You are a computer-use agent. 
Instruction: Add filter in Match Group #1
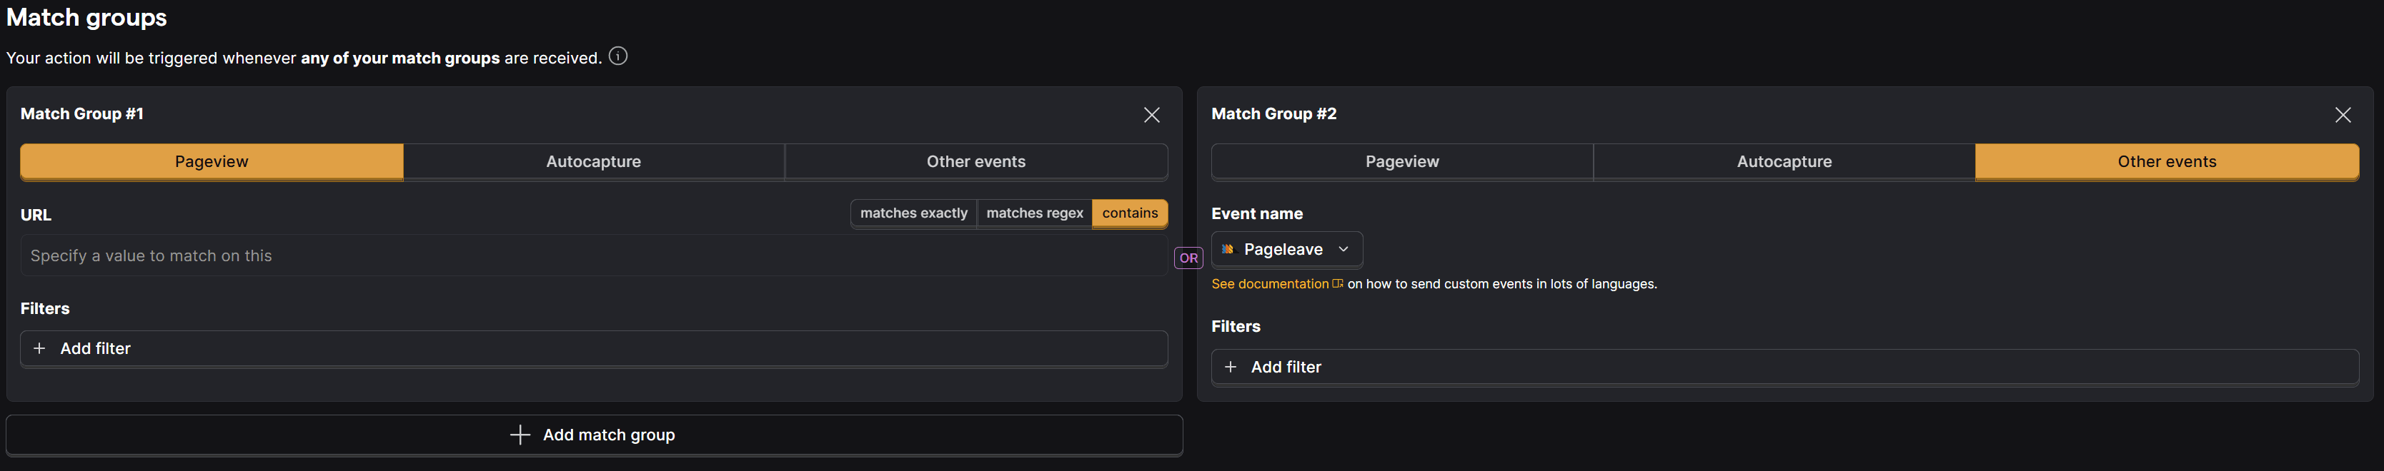click(594, 349)
